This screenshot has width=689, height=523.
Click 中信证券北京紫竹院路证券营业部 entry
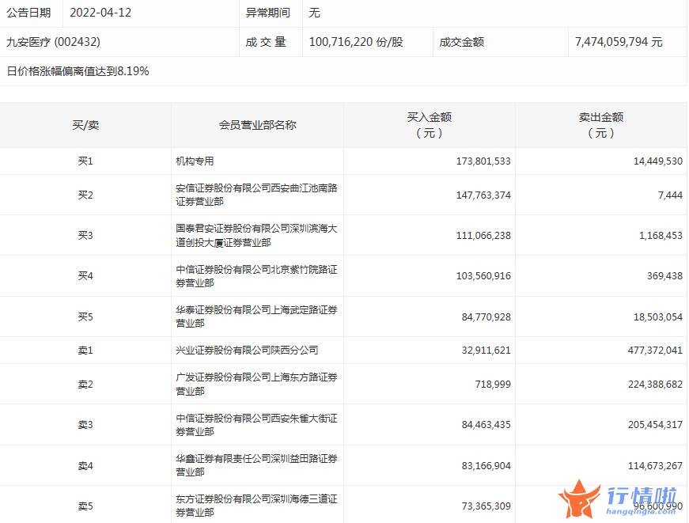[x=256, y=275]
